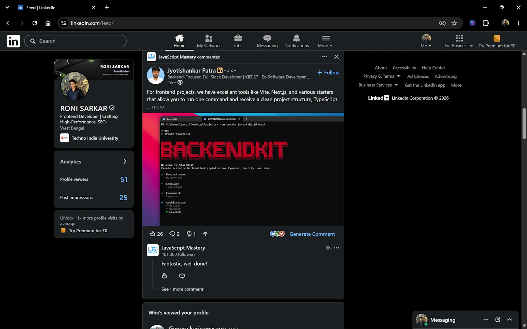This screenshot has width=527, height=329.
Task: Open Messaging from top navigation
Action: point(267,41)
